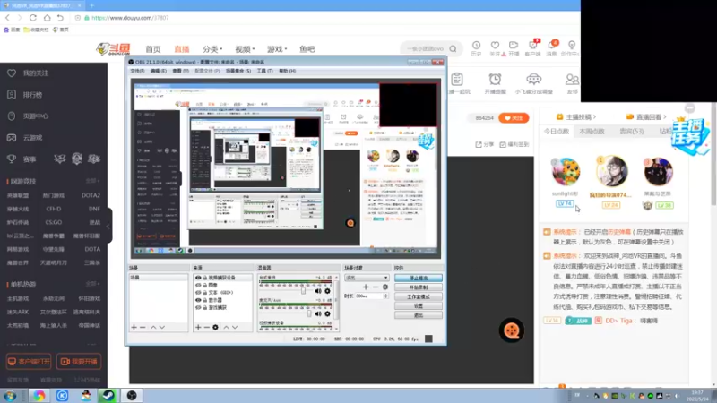Click the 开播提醒 alarm clock icon
This screenshot has height=403, width=717.
click(495, 79)
